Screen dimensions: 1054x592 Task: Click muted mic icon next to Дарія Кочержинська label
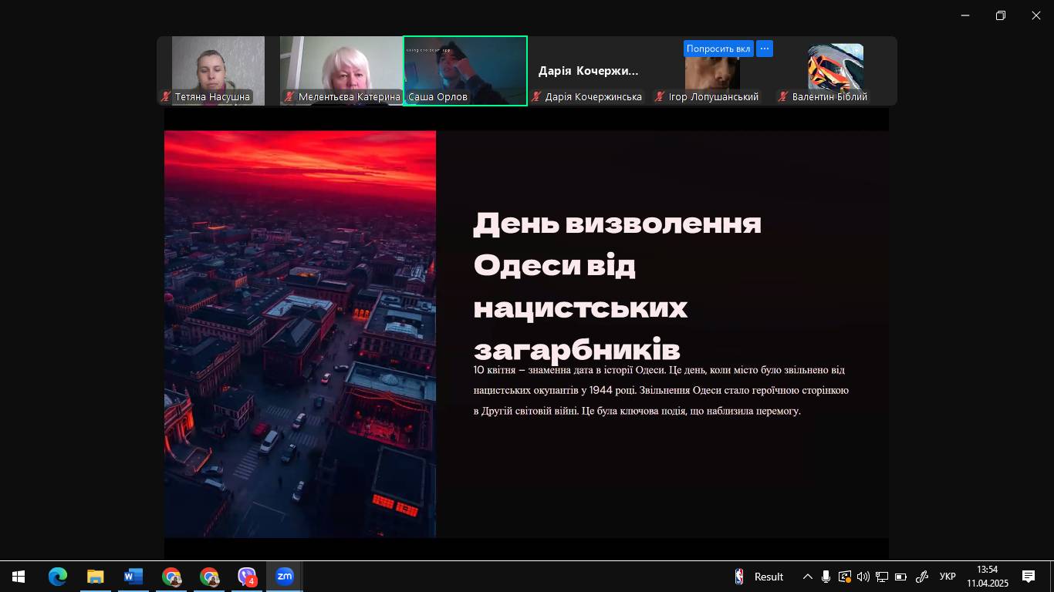[536, 96]
